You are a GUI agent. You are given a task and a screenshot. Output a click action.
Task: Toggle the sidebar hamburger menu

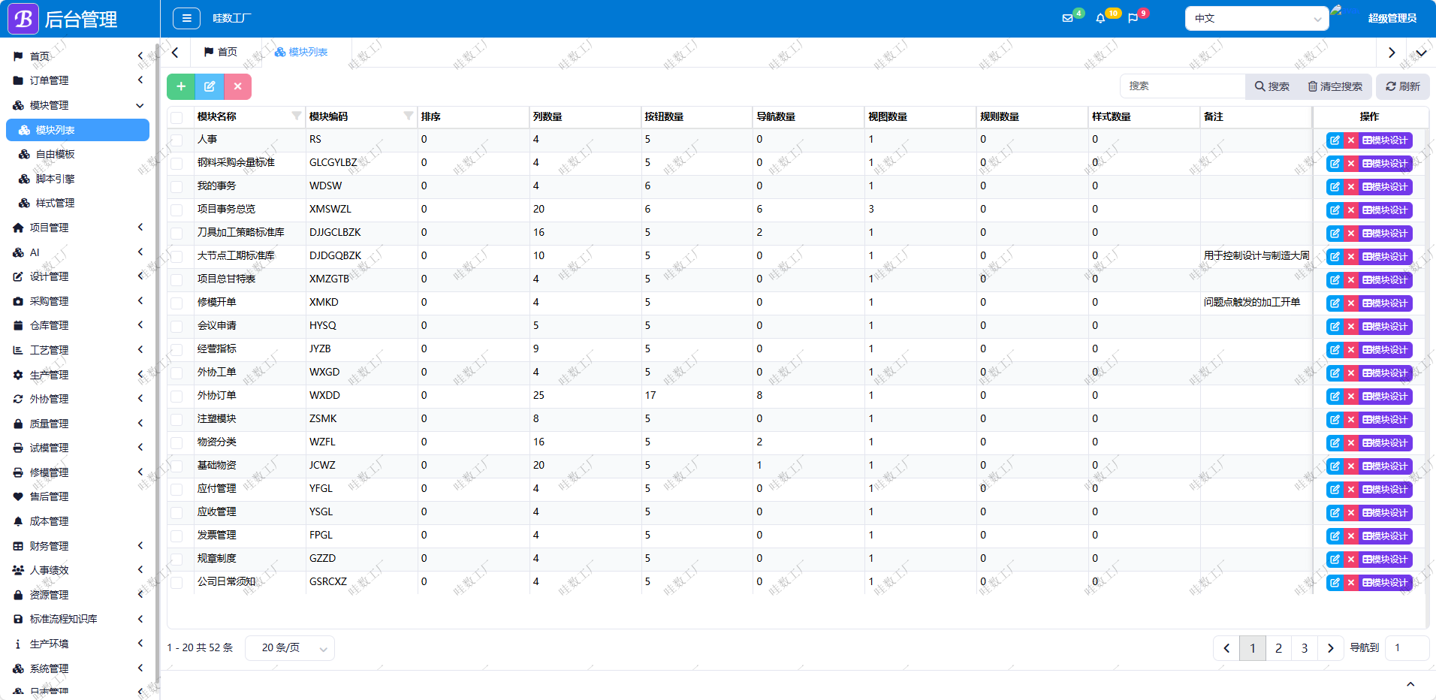click(186, 18)
